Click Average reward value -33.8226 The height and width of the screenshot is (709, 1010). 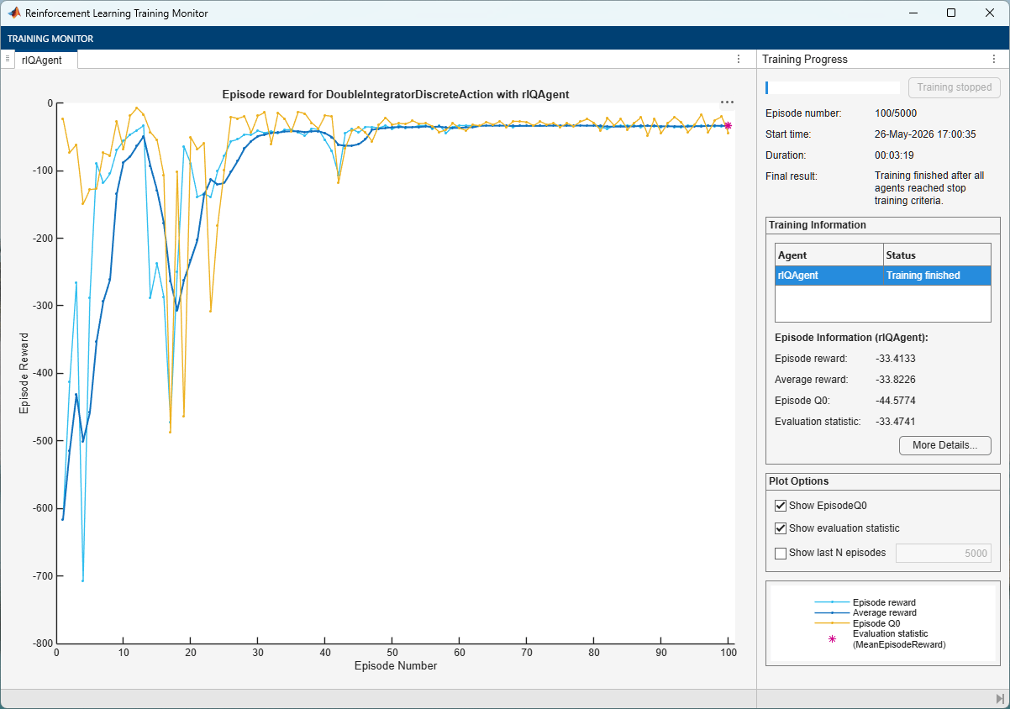point(896,379)
